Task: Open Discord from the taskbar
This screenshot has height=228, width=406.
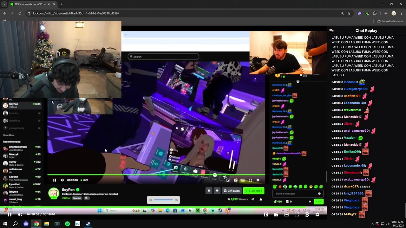Action: (x=26, y=224)
